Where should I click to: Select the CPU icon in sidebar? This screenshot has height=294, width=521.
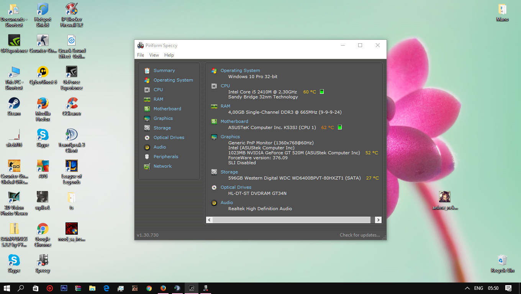click(147, 90)
